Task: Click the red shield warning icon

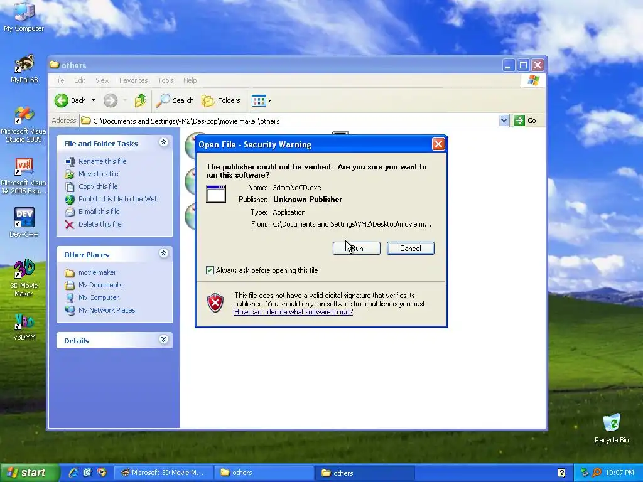Action: coord(215,303)
